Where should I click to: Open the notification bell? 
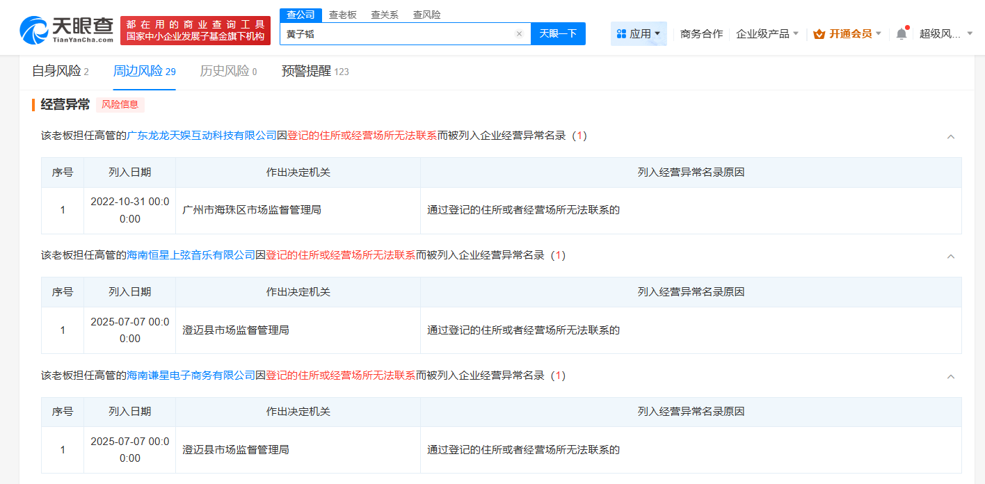click(x=902, y=33)
